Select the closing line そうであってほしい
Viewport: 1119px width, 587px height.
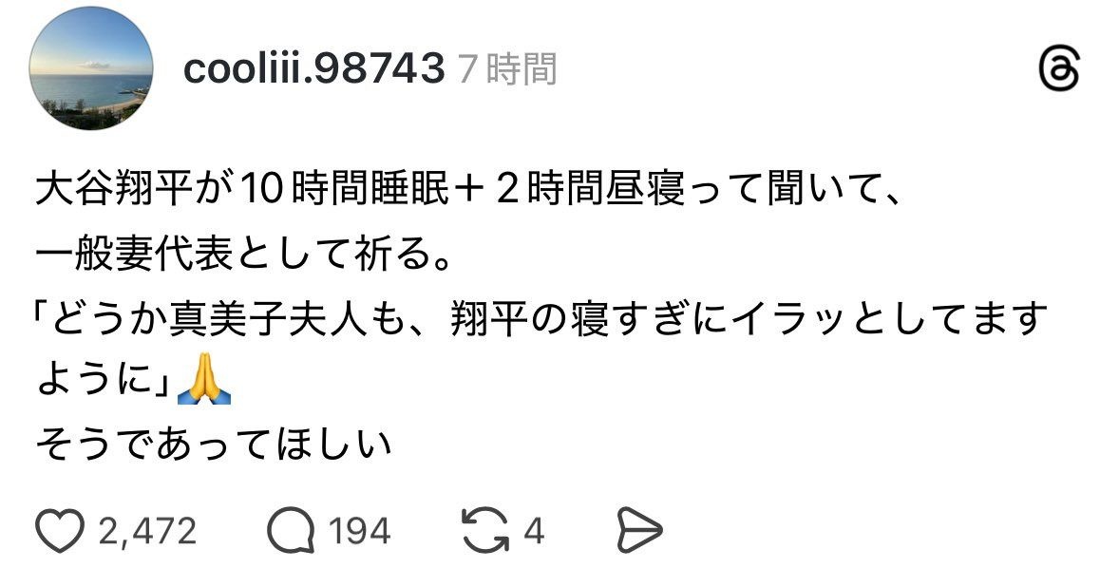(x=214, y=444)
